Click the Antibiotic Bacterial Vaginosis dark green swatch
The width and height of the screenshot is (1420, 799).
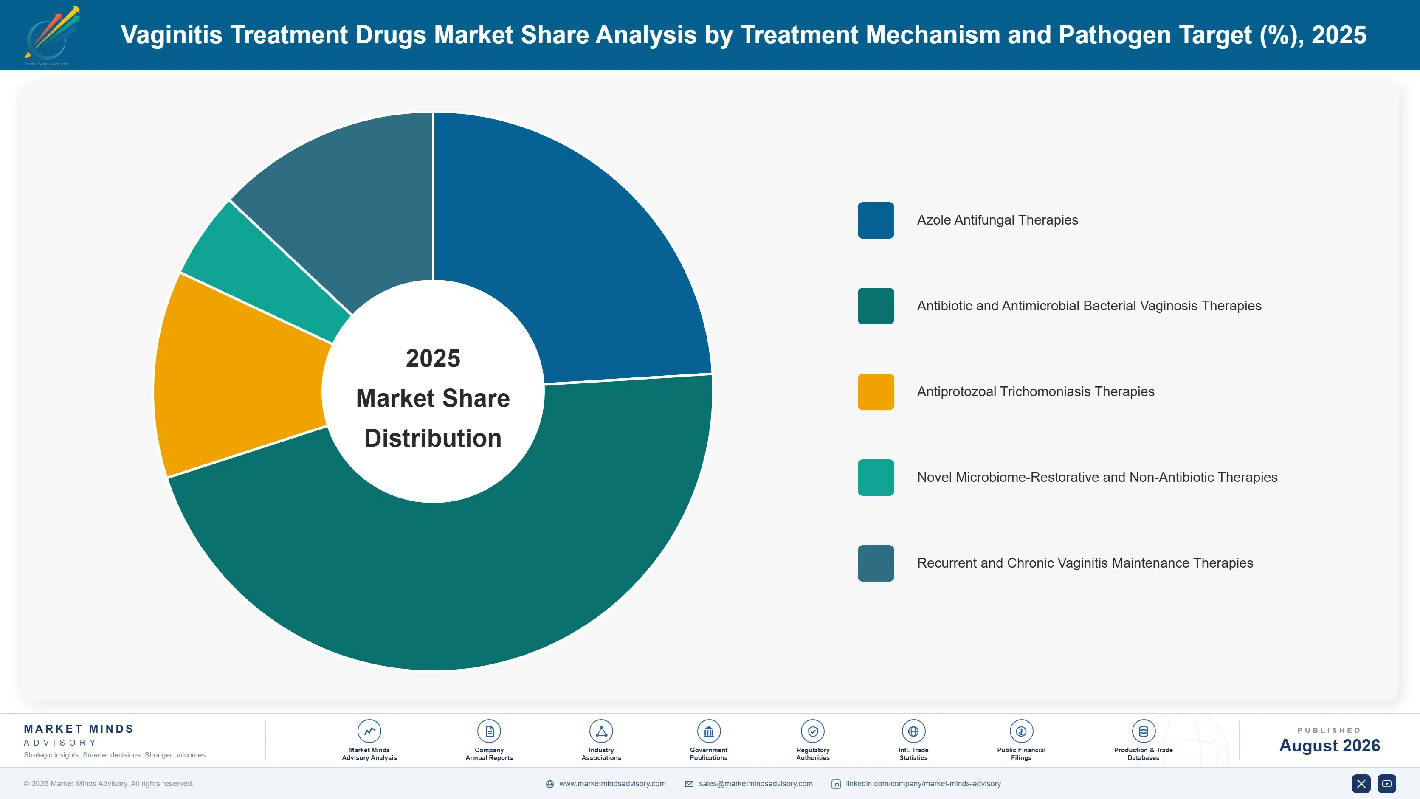(x=875, y=306)
